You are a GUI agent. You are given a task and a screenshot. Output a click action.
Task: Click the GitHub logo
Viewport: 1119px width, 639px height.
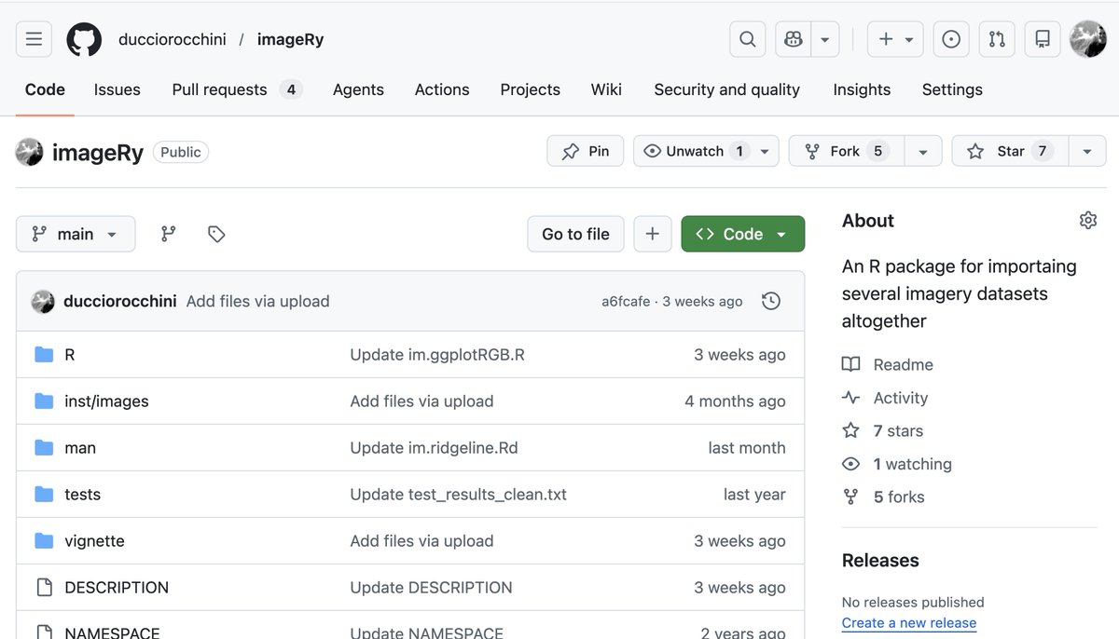[x=84, y=39]
